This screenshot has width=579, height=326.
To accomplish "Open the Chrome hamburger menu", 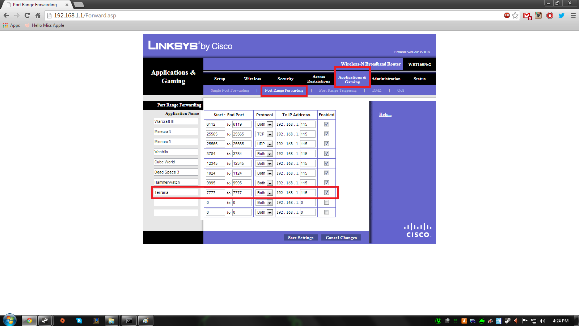I will (573, 16).
